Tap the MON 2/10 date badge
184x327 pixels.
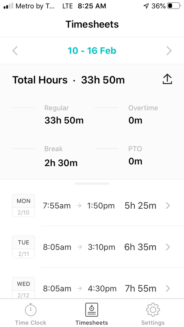click(x=24, y=206)
